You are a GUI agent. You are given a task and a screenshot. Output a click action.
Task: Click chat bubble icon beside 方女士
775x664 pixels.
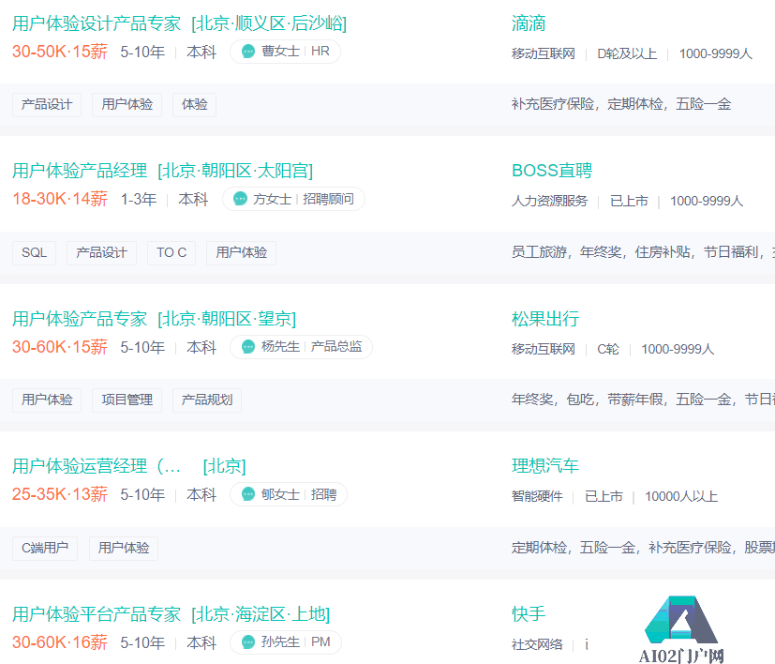pos(241,199)
